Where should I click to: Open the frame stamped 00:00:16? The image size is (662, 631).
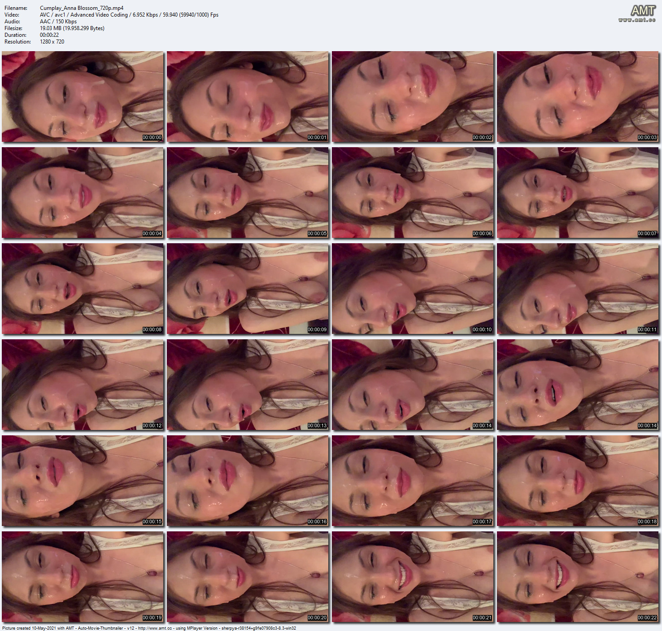(x=248, y=481)
